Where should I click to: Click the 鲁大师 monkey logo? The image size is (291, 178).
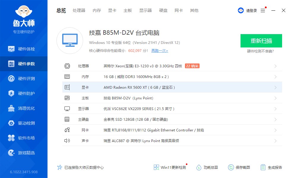(x=24, y=12)
